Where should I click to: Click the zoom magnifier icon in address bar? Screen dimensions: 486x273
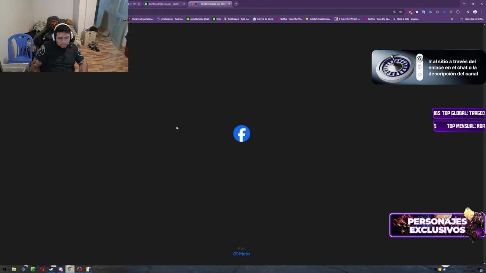pos(394,12)
